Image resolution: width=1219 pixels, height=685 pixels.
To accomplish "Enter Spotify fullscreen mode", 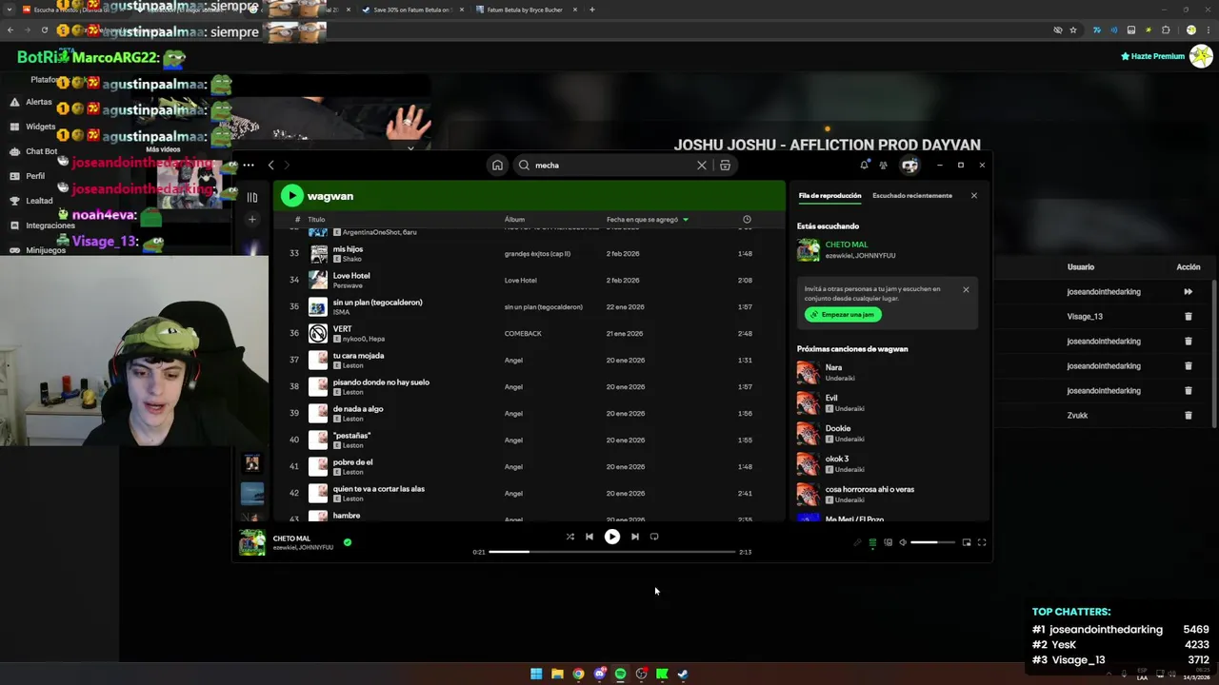I will (x=982, y=542).
